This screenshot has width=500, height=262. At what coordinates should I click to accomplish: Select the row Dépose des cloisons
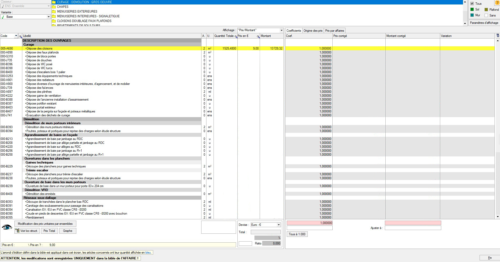pos(142,48)
